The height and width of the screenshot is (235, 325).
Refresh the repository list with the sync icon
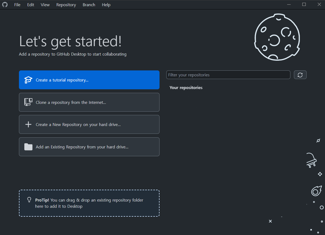(300, 75)
